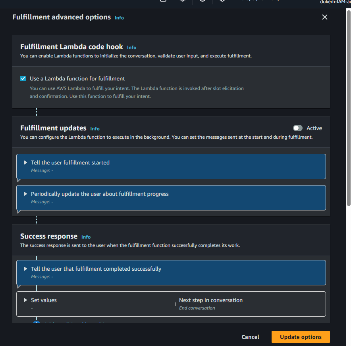
Task: Close the Fulfillment advanced options panel
Action: pos(324,17)
